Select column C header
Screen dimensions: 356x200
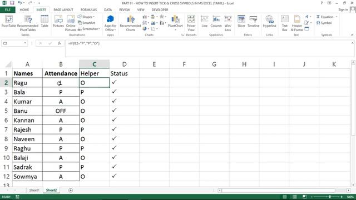pos(94,64)
